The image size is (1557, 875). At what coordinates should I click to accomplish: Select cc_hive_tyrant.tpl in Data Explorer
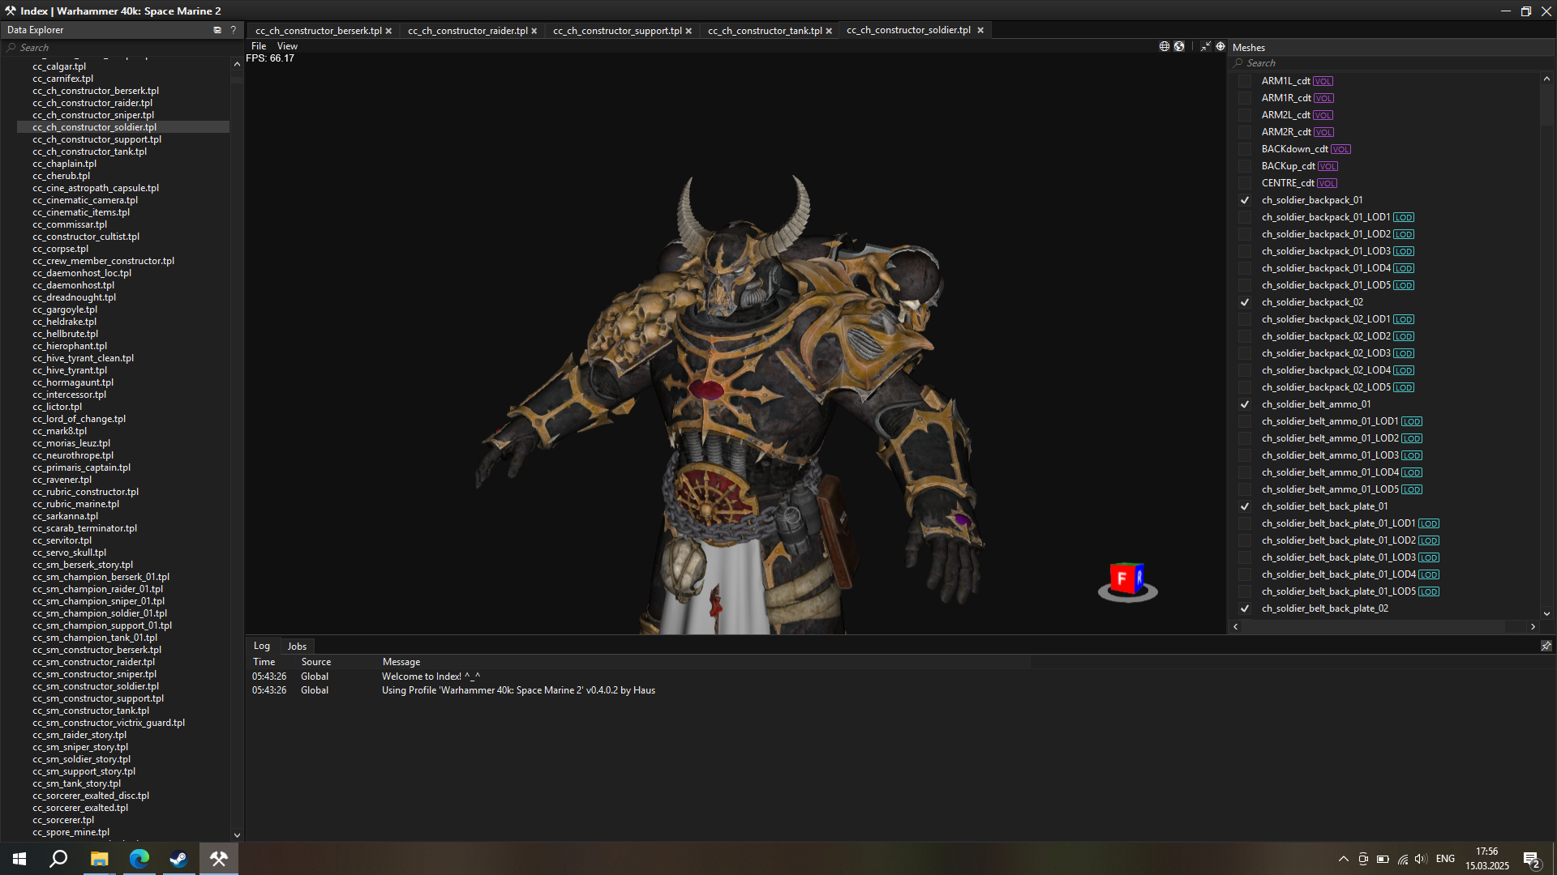(x=70, y=370)
